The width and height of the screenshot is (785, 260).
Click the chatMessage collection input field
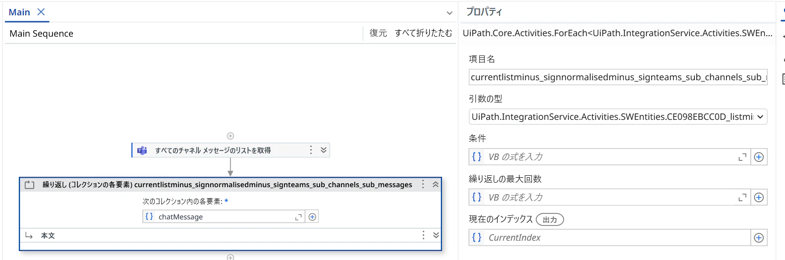click(224, 217)
